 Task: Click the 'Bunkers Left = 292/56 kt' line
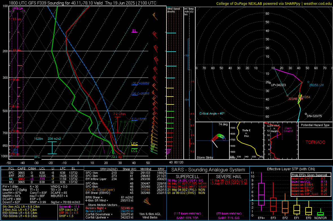[109, 211]
